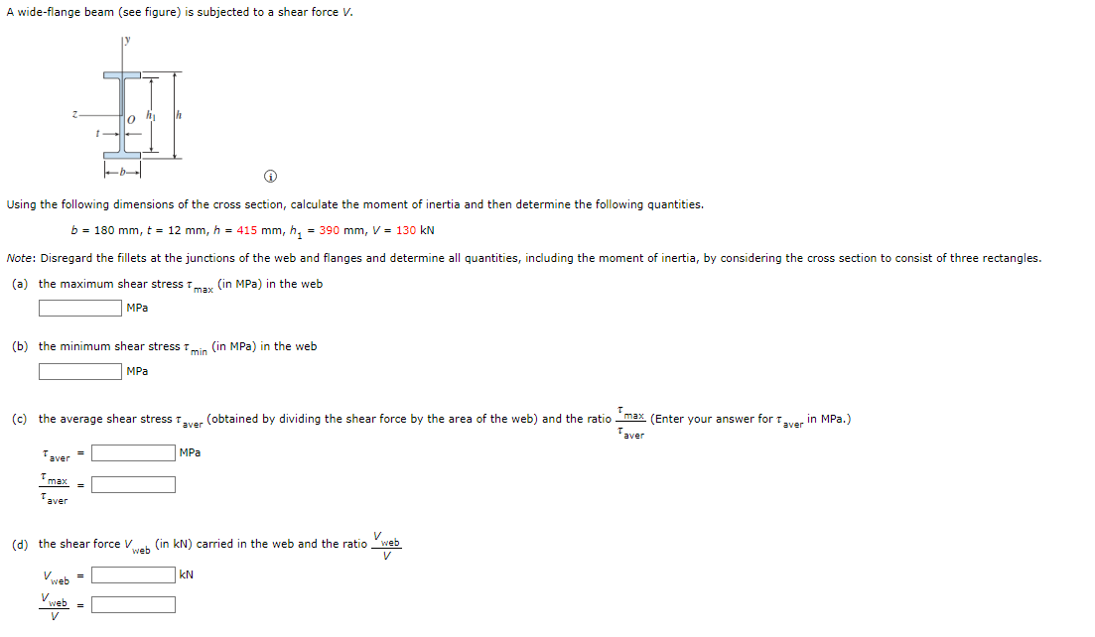This screenshot has height=637, width=1095.
Task: Click the z axis label in figure
Action: (x=74, y=114)
